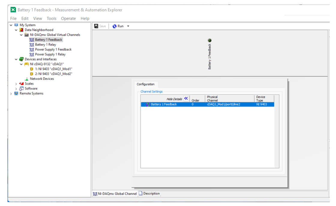Click the Run button label
This screenshot has width=336, height=206.
tap(120, 26)
